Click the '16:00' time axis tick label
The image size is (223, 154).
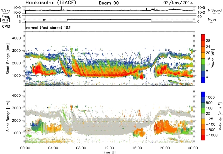137,148
